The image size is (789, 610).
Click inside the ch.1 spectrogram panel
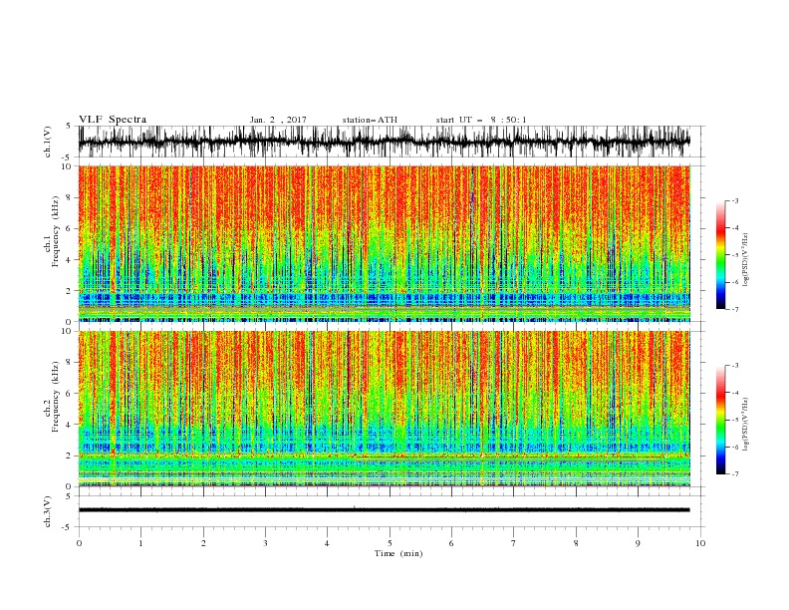[x=384, y=243]
